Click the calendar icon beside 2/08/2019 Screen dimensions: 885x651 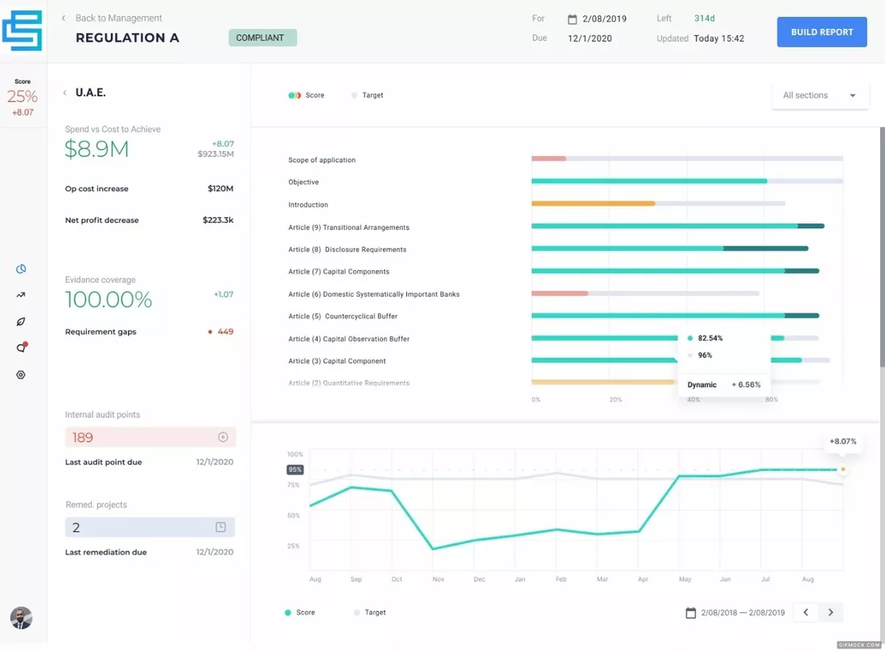coord(572,19)
